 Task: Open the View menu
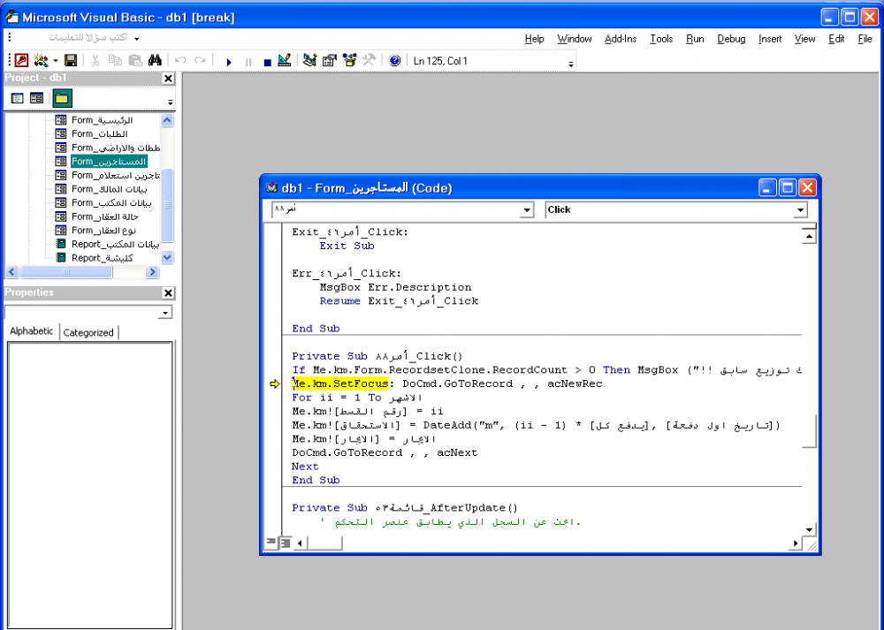[x=804, y=39]
